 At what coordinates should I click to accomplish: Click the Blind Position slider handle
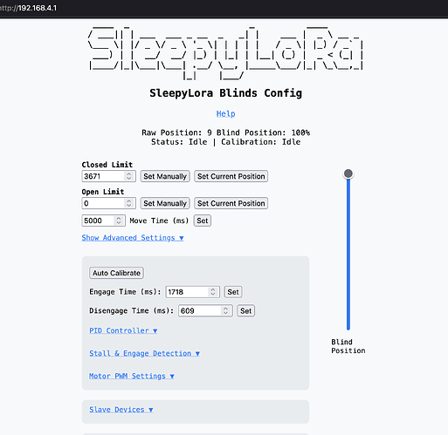(348, 173)
